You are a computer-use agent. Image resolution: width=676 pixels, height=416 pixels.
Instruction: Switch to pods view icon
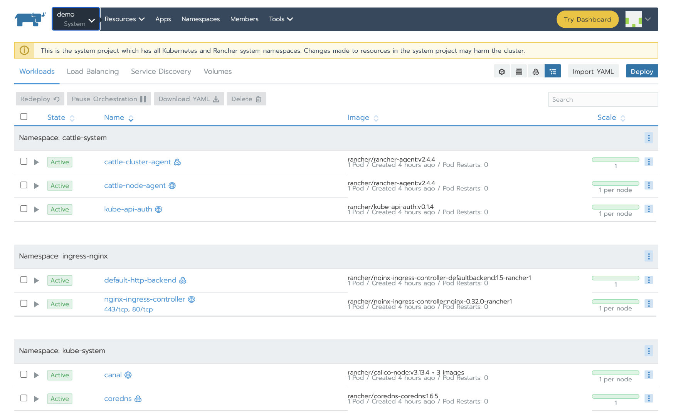pyautogui.click(x=502, y=71)
